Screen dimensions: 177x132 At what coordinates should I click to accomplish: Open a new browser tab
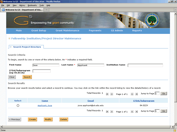[46, 10]
